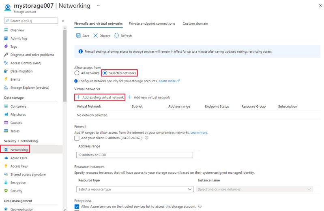
Task: Click the Refresh circular arrow icon
Action: (x=117, y=36)
